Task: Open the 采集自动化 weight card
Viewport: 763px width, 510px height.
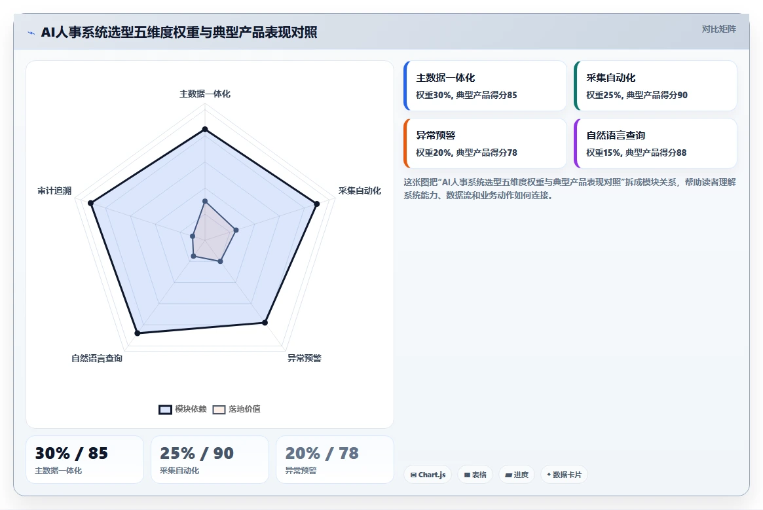Action: (656, 86)
